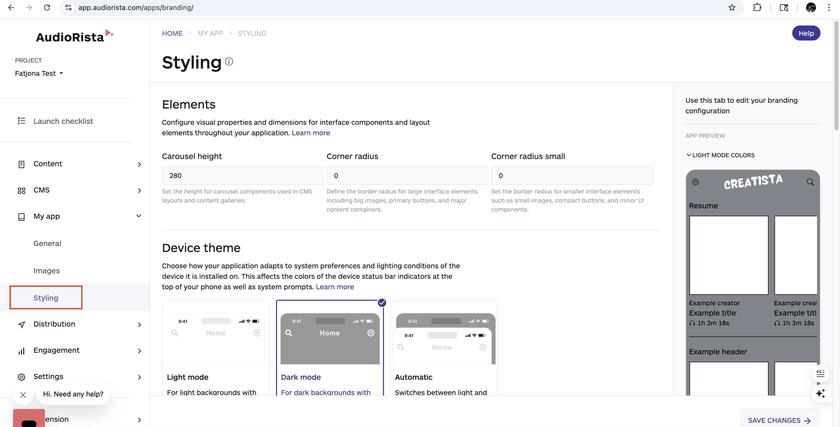Open the info icon next to Styling heading
Image resolution: width=840 pixels, height=427 pixels.
coord(228,61)
